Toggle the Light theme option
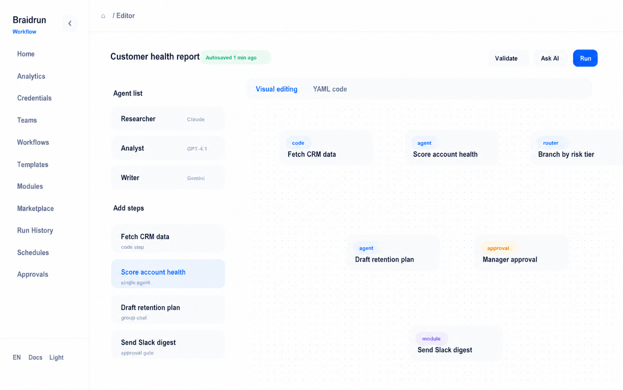Screen dimensions: 623x390 coord(57,357)
